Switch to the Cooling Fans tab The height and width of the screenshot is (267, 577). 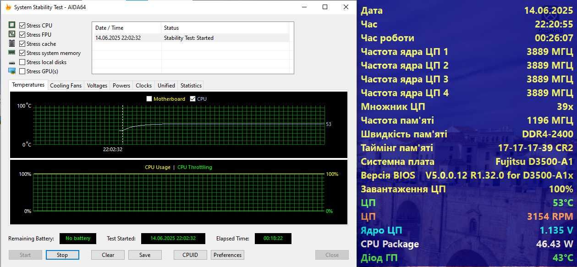[66, 86]
